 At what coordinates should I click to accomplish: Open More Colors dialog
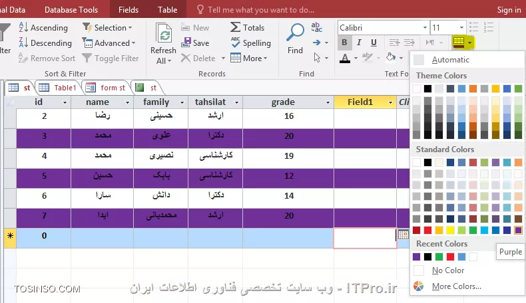point(467,286)
